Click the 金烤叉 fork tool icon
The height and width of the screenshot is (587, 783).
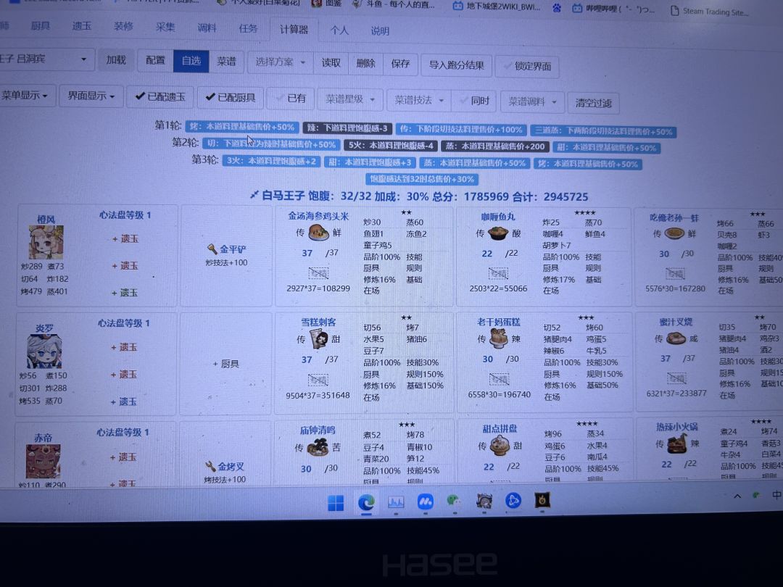pyautogui.click(x=211, y=466)
